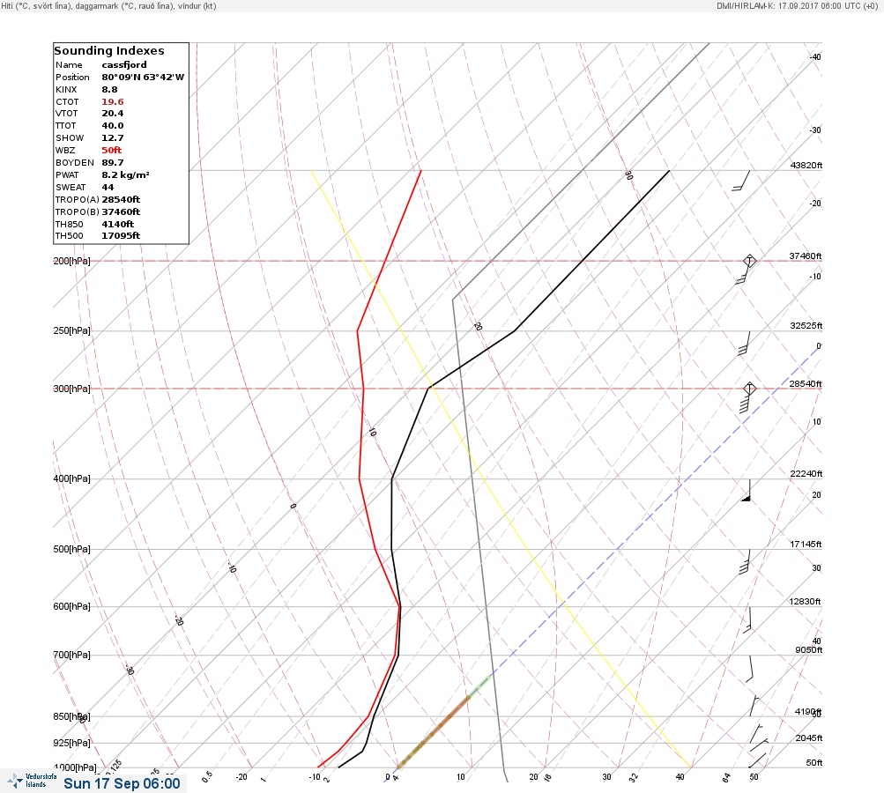884x793 pixels.
Task: Click the 22240ft height label
Action: pos(806,473)
